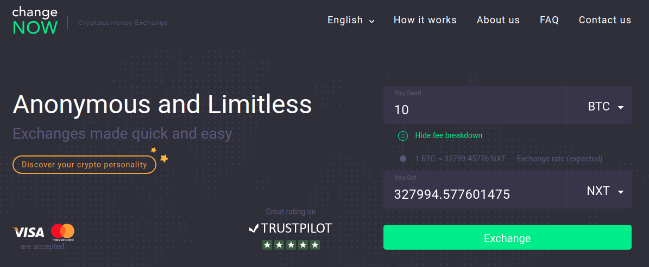Open the FAQ menu item
Image resolution: width=649 pixels, height=267 pixels.
[x=549, y=20]
